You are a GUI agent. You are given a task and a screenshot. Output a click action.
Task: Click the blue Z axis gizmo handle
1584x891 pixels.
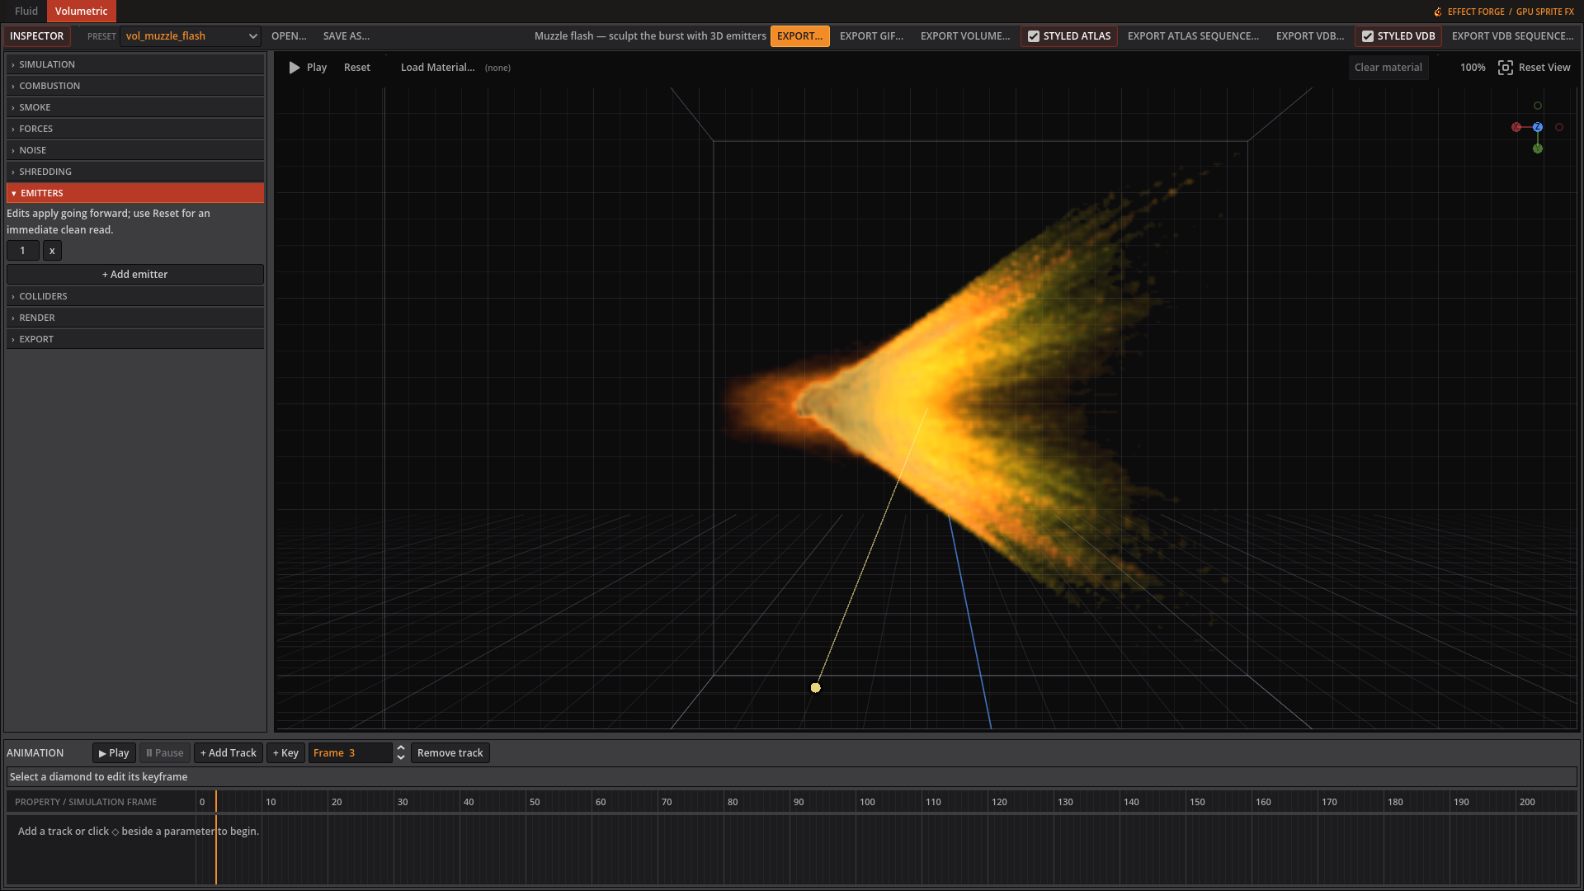pyautogui.click(x=1538, y=127)
